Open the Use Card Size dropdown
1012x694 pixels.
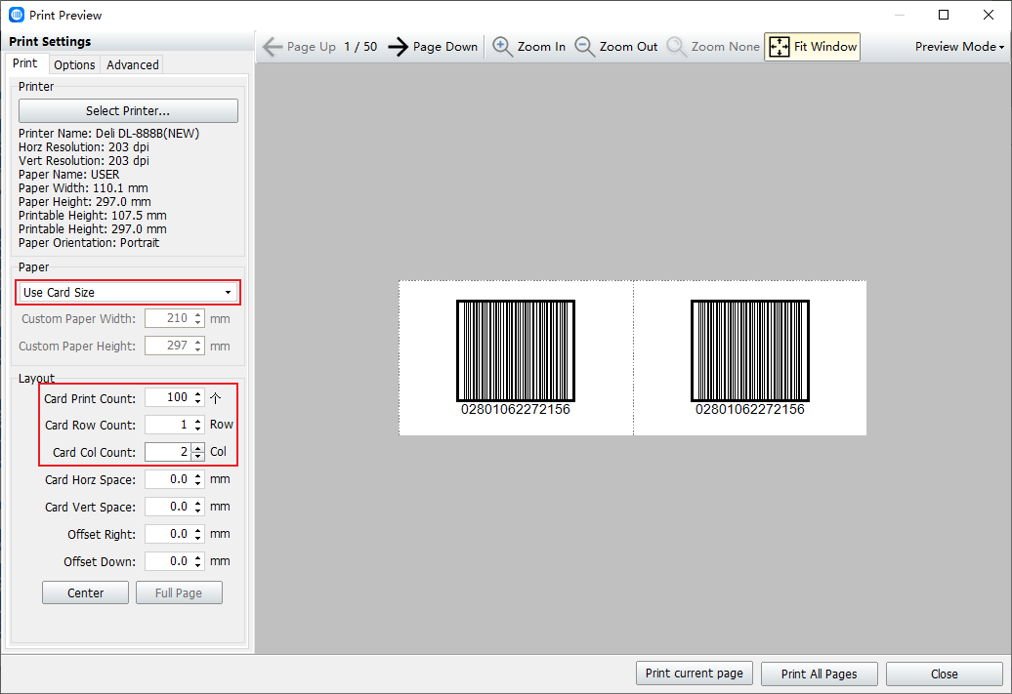click(128, 292)
